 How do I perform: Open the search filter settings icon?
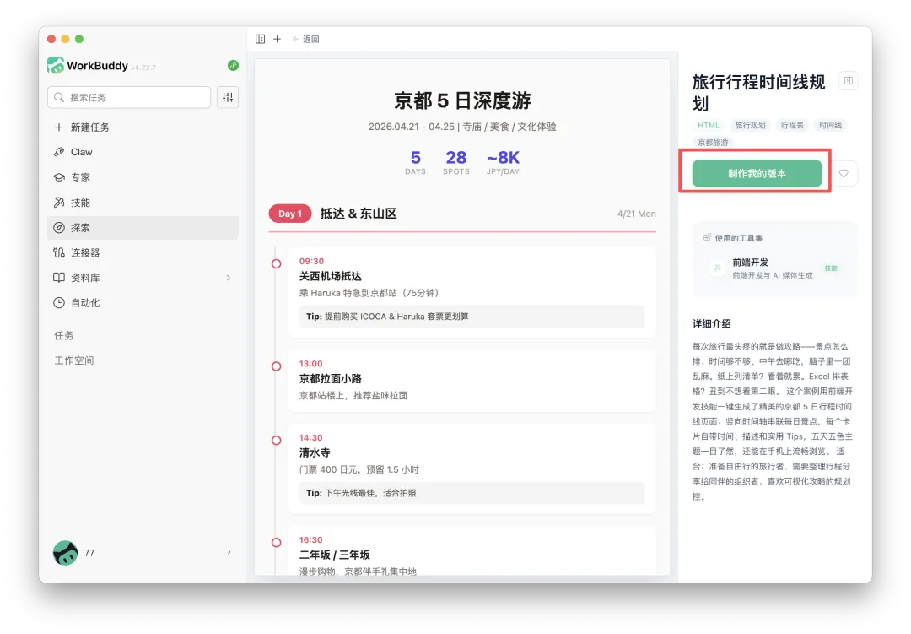pyautogui.click(x=228, y=97)
